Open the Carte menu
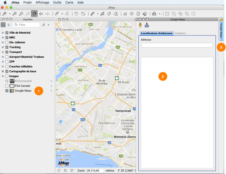This screenshot has height=174, width=226. pos(69,3)
